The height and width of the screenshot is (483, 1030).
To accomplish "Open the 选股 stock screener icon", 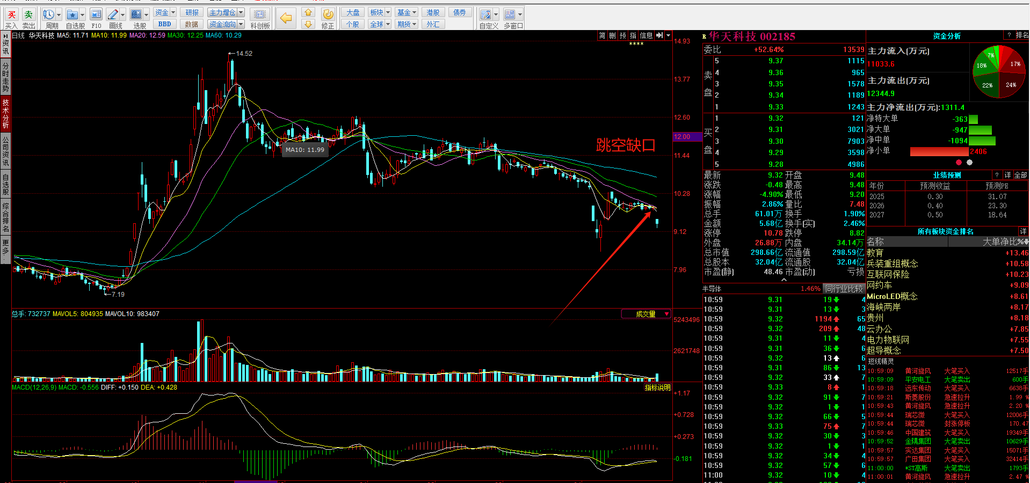I will (x=136, y=14).
